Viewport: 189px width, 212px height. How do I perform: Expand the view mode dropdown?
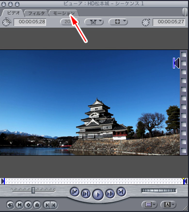click(x=118, y=22)
